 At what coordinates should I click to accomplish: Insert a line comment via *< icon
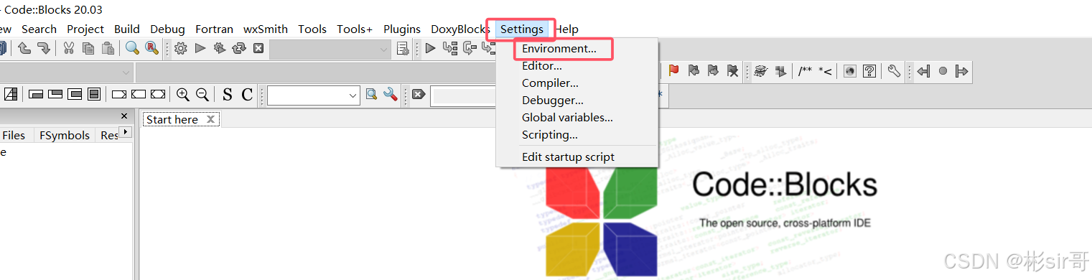[825, 70]
